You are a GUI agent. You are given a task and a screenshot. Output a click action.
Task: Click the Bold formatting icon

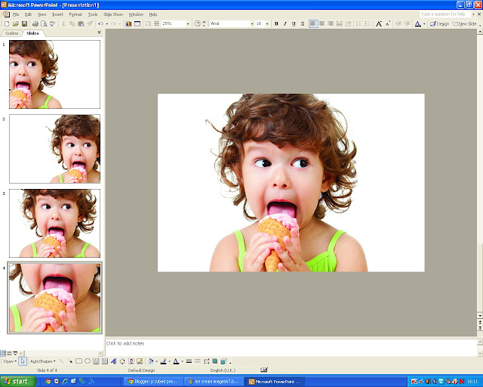276,24
